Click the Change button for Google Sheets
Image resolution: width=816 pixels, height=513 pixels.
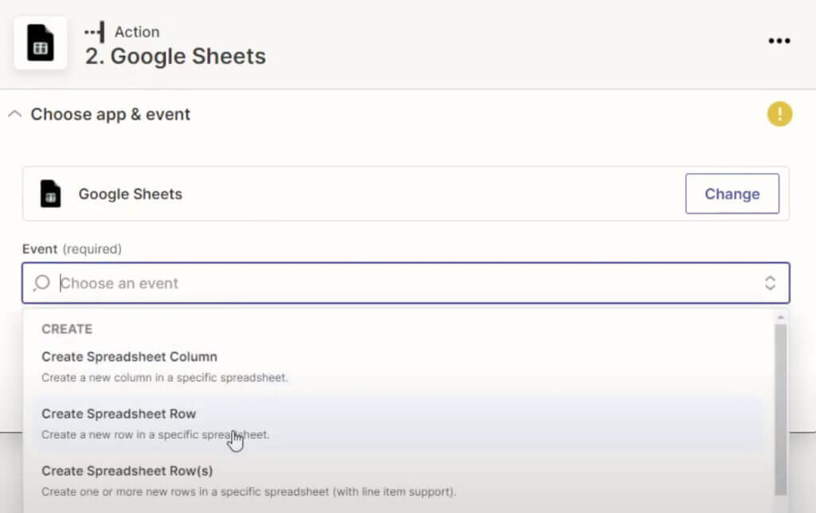(x=732, y=193)
